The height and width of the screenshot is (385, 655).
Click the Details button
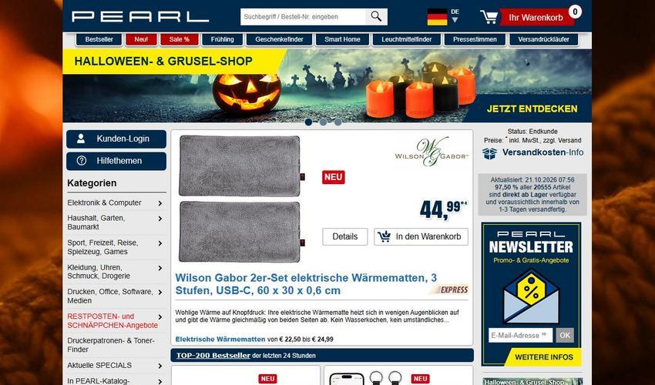click(x=345, y=236)
